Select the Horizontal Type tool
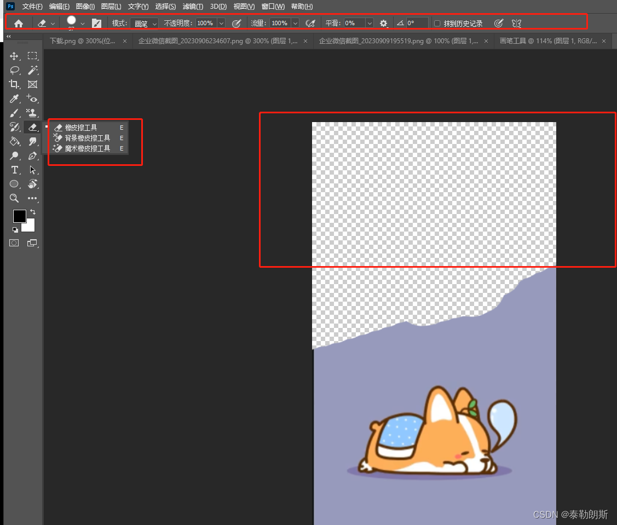Screen dimensions: 617x525 point(15,170)
